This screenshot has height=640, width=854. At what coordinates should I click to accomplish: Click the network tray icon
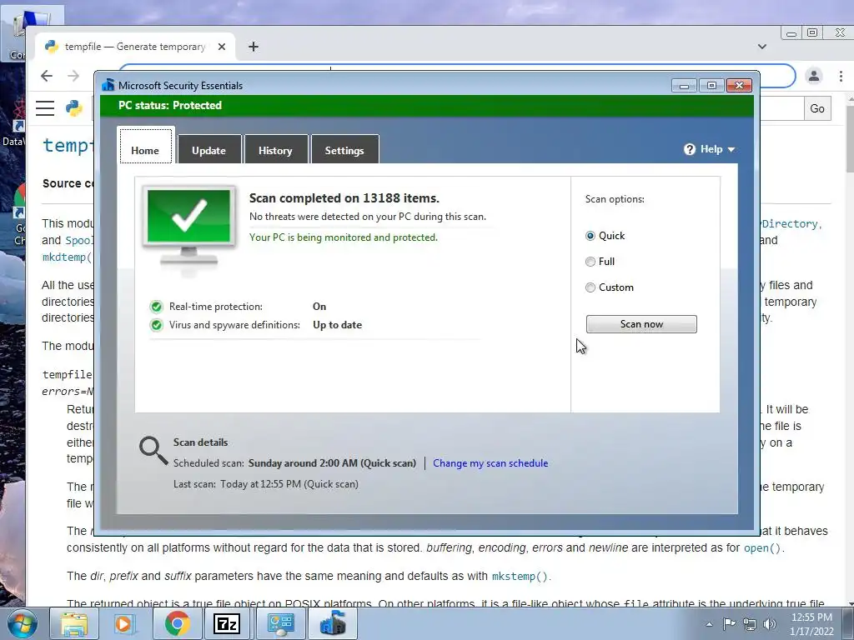pyautogui.click(x=750, y=624)
